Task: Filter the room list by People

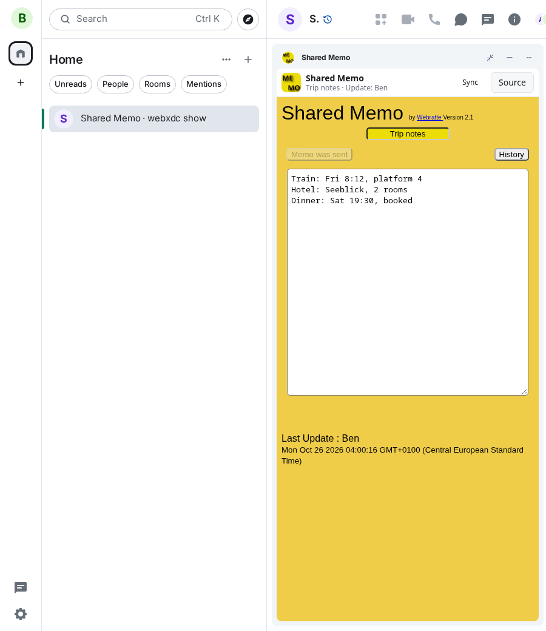Action: click(x=115, y=84)
